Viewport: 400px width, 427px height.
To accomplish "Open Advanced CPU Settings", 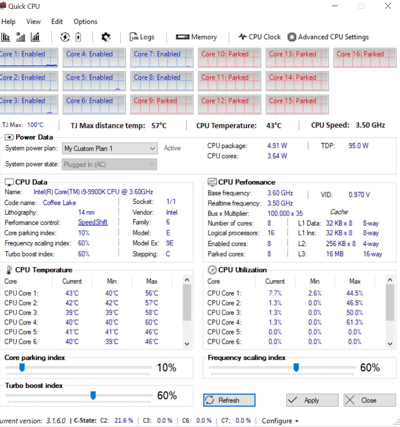I will [x=328, y=37].
